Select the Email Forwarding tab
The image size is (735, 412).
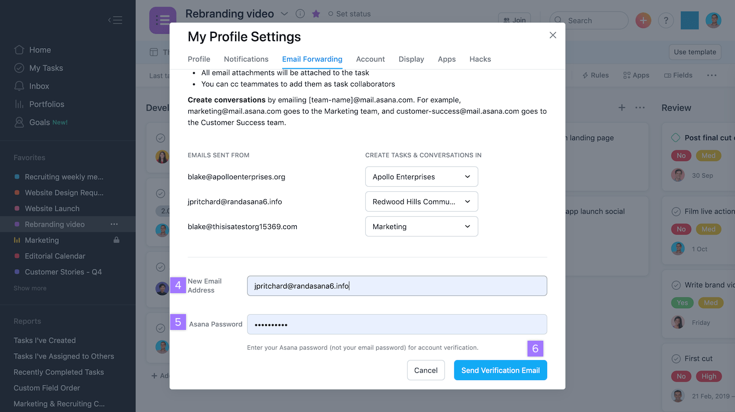(x=312, y=59)
